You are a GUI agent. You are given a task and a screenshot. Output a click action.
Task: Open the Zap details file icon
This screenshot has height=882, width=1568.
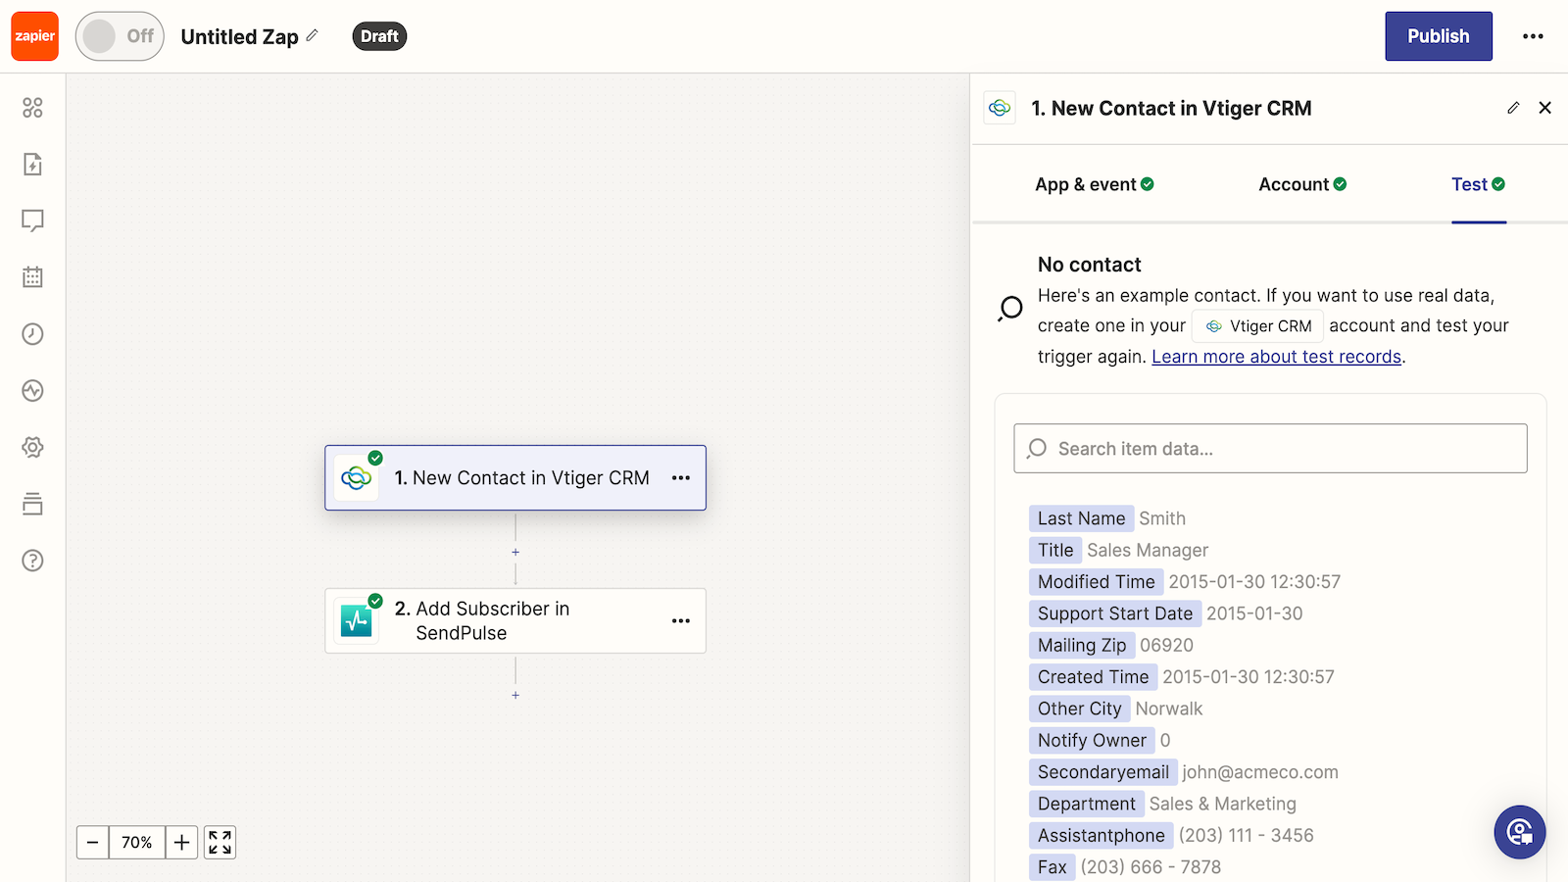(32, 164)
